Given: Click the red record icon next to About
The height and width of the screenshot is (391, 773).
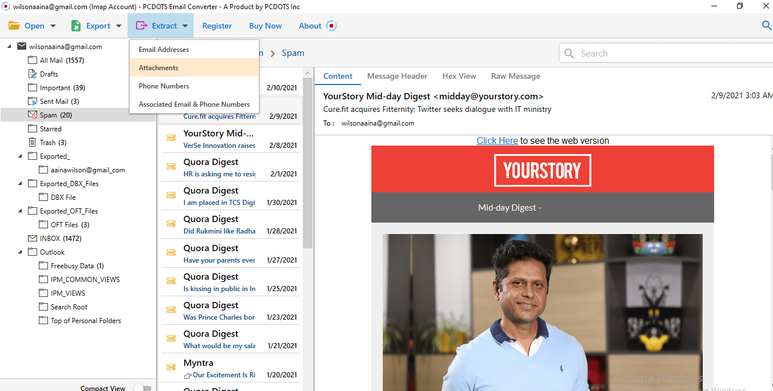Looking at the screenshot, I should click(x=331, y=26).
